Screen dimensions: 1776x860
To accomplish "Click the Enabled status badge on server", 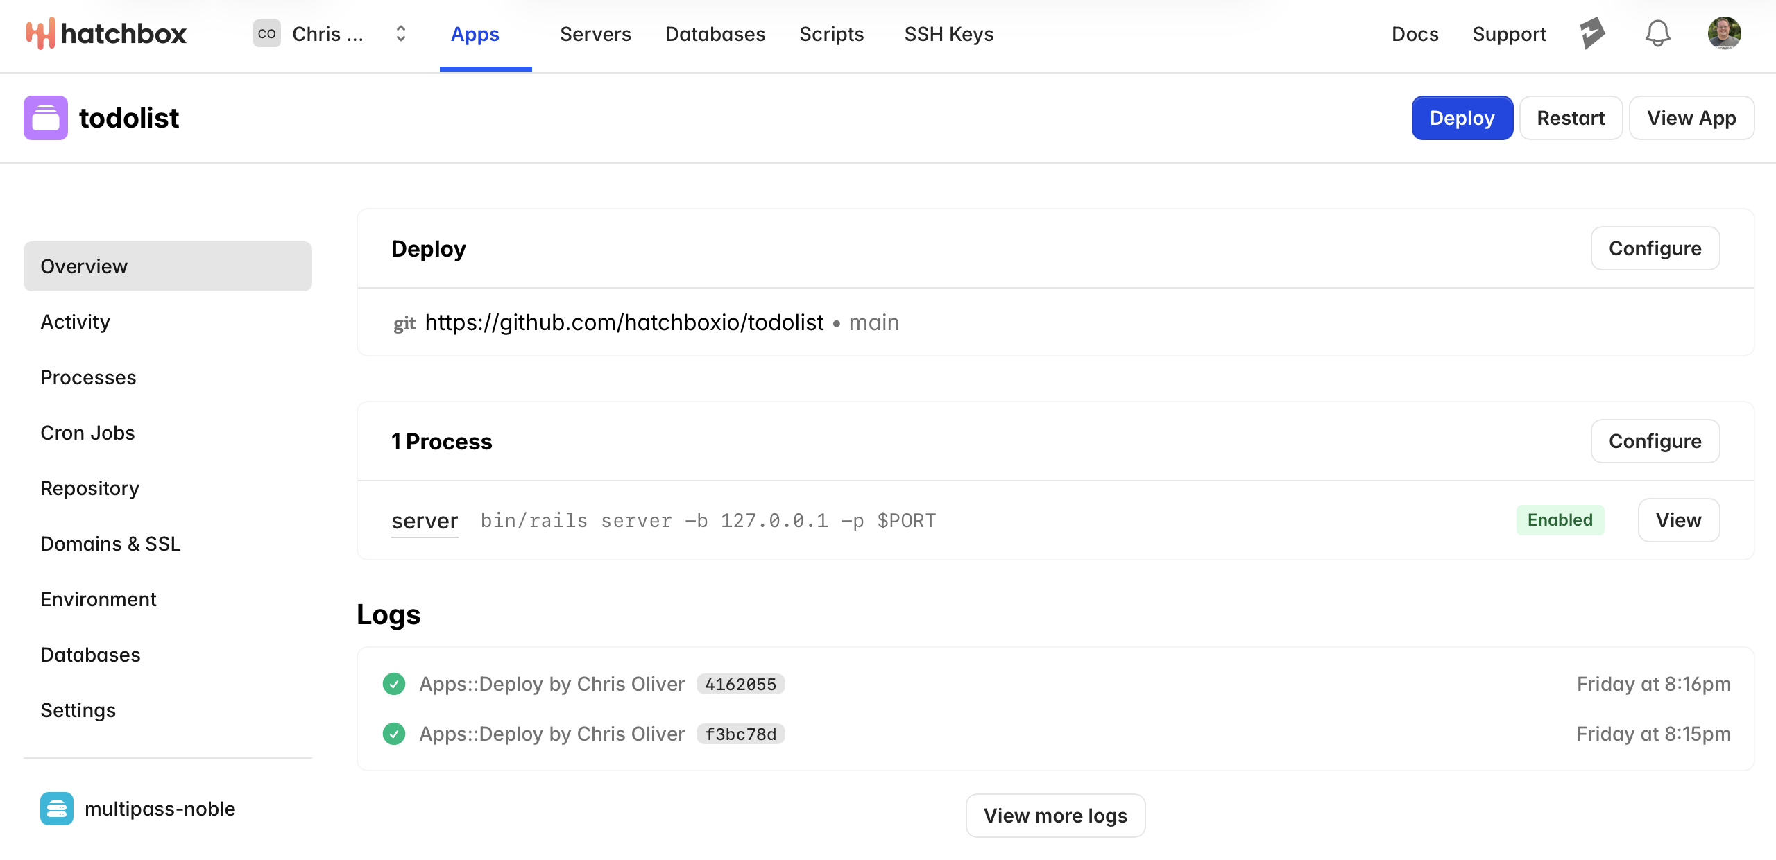I will (x=1560, y=520).
